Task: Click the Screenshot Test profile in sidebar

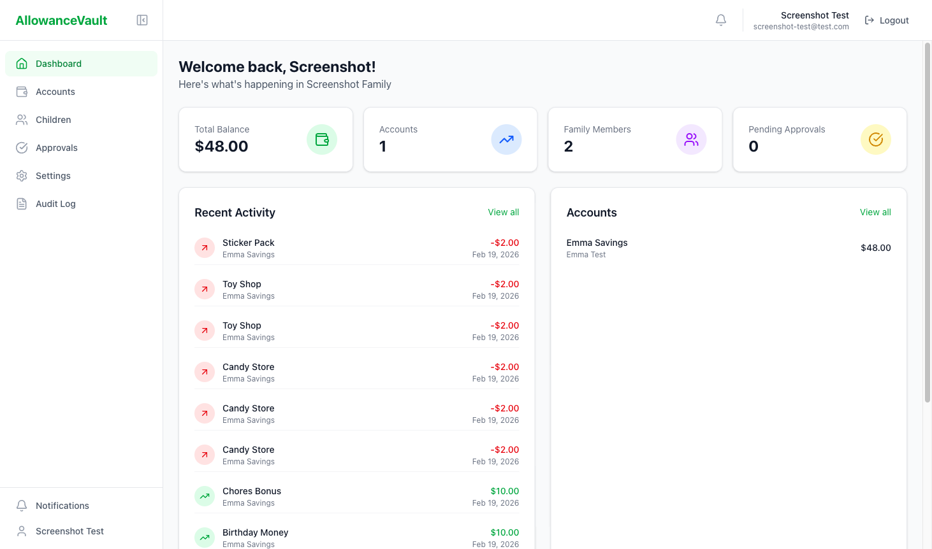Action: (x=69, y=531)
